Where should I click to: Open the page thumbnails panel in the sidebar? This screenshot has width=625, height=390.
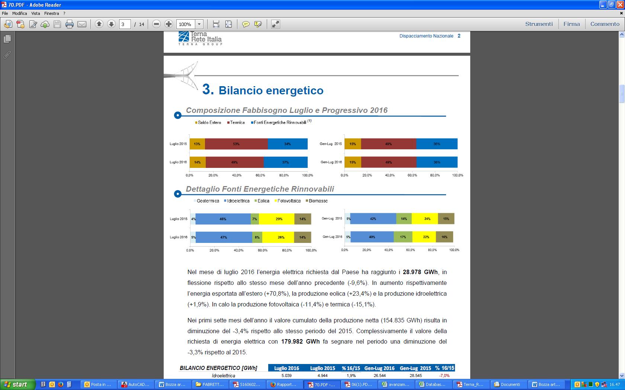7,39
